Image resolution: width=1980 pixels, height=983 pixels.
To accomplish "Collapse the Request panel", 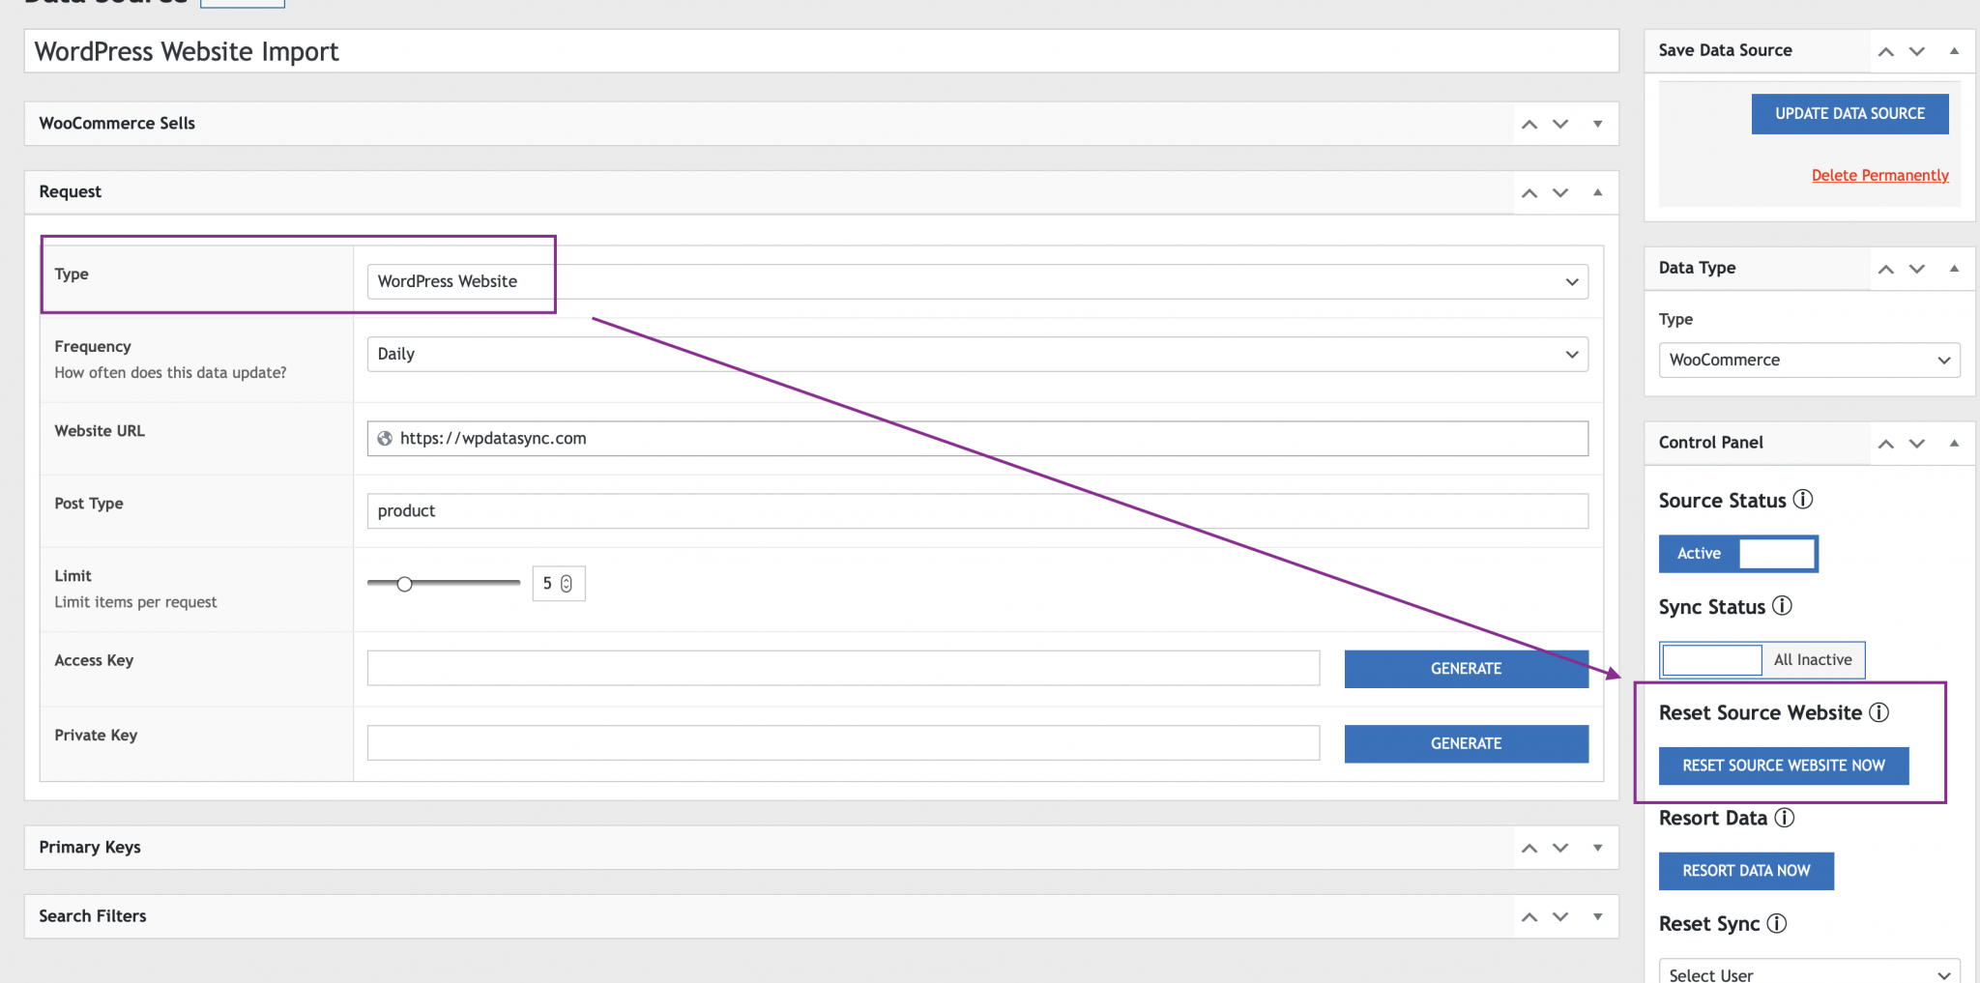I will (x=1596, y=192).
